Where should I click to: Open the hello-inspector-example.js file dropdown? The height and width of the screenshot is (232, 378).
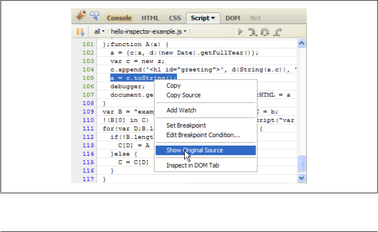149,31
